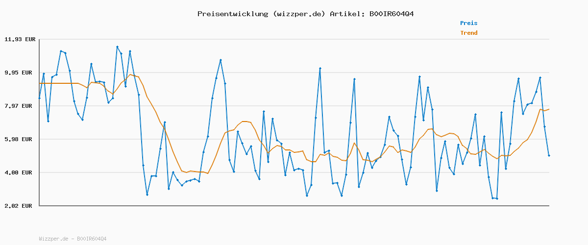Click the chart title 'Preisentwicklung (wizzper.de)'
This screenshot has height=245, width=588.
pos(261,14)
